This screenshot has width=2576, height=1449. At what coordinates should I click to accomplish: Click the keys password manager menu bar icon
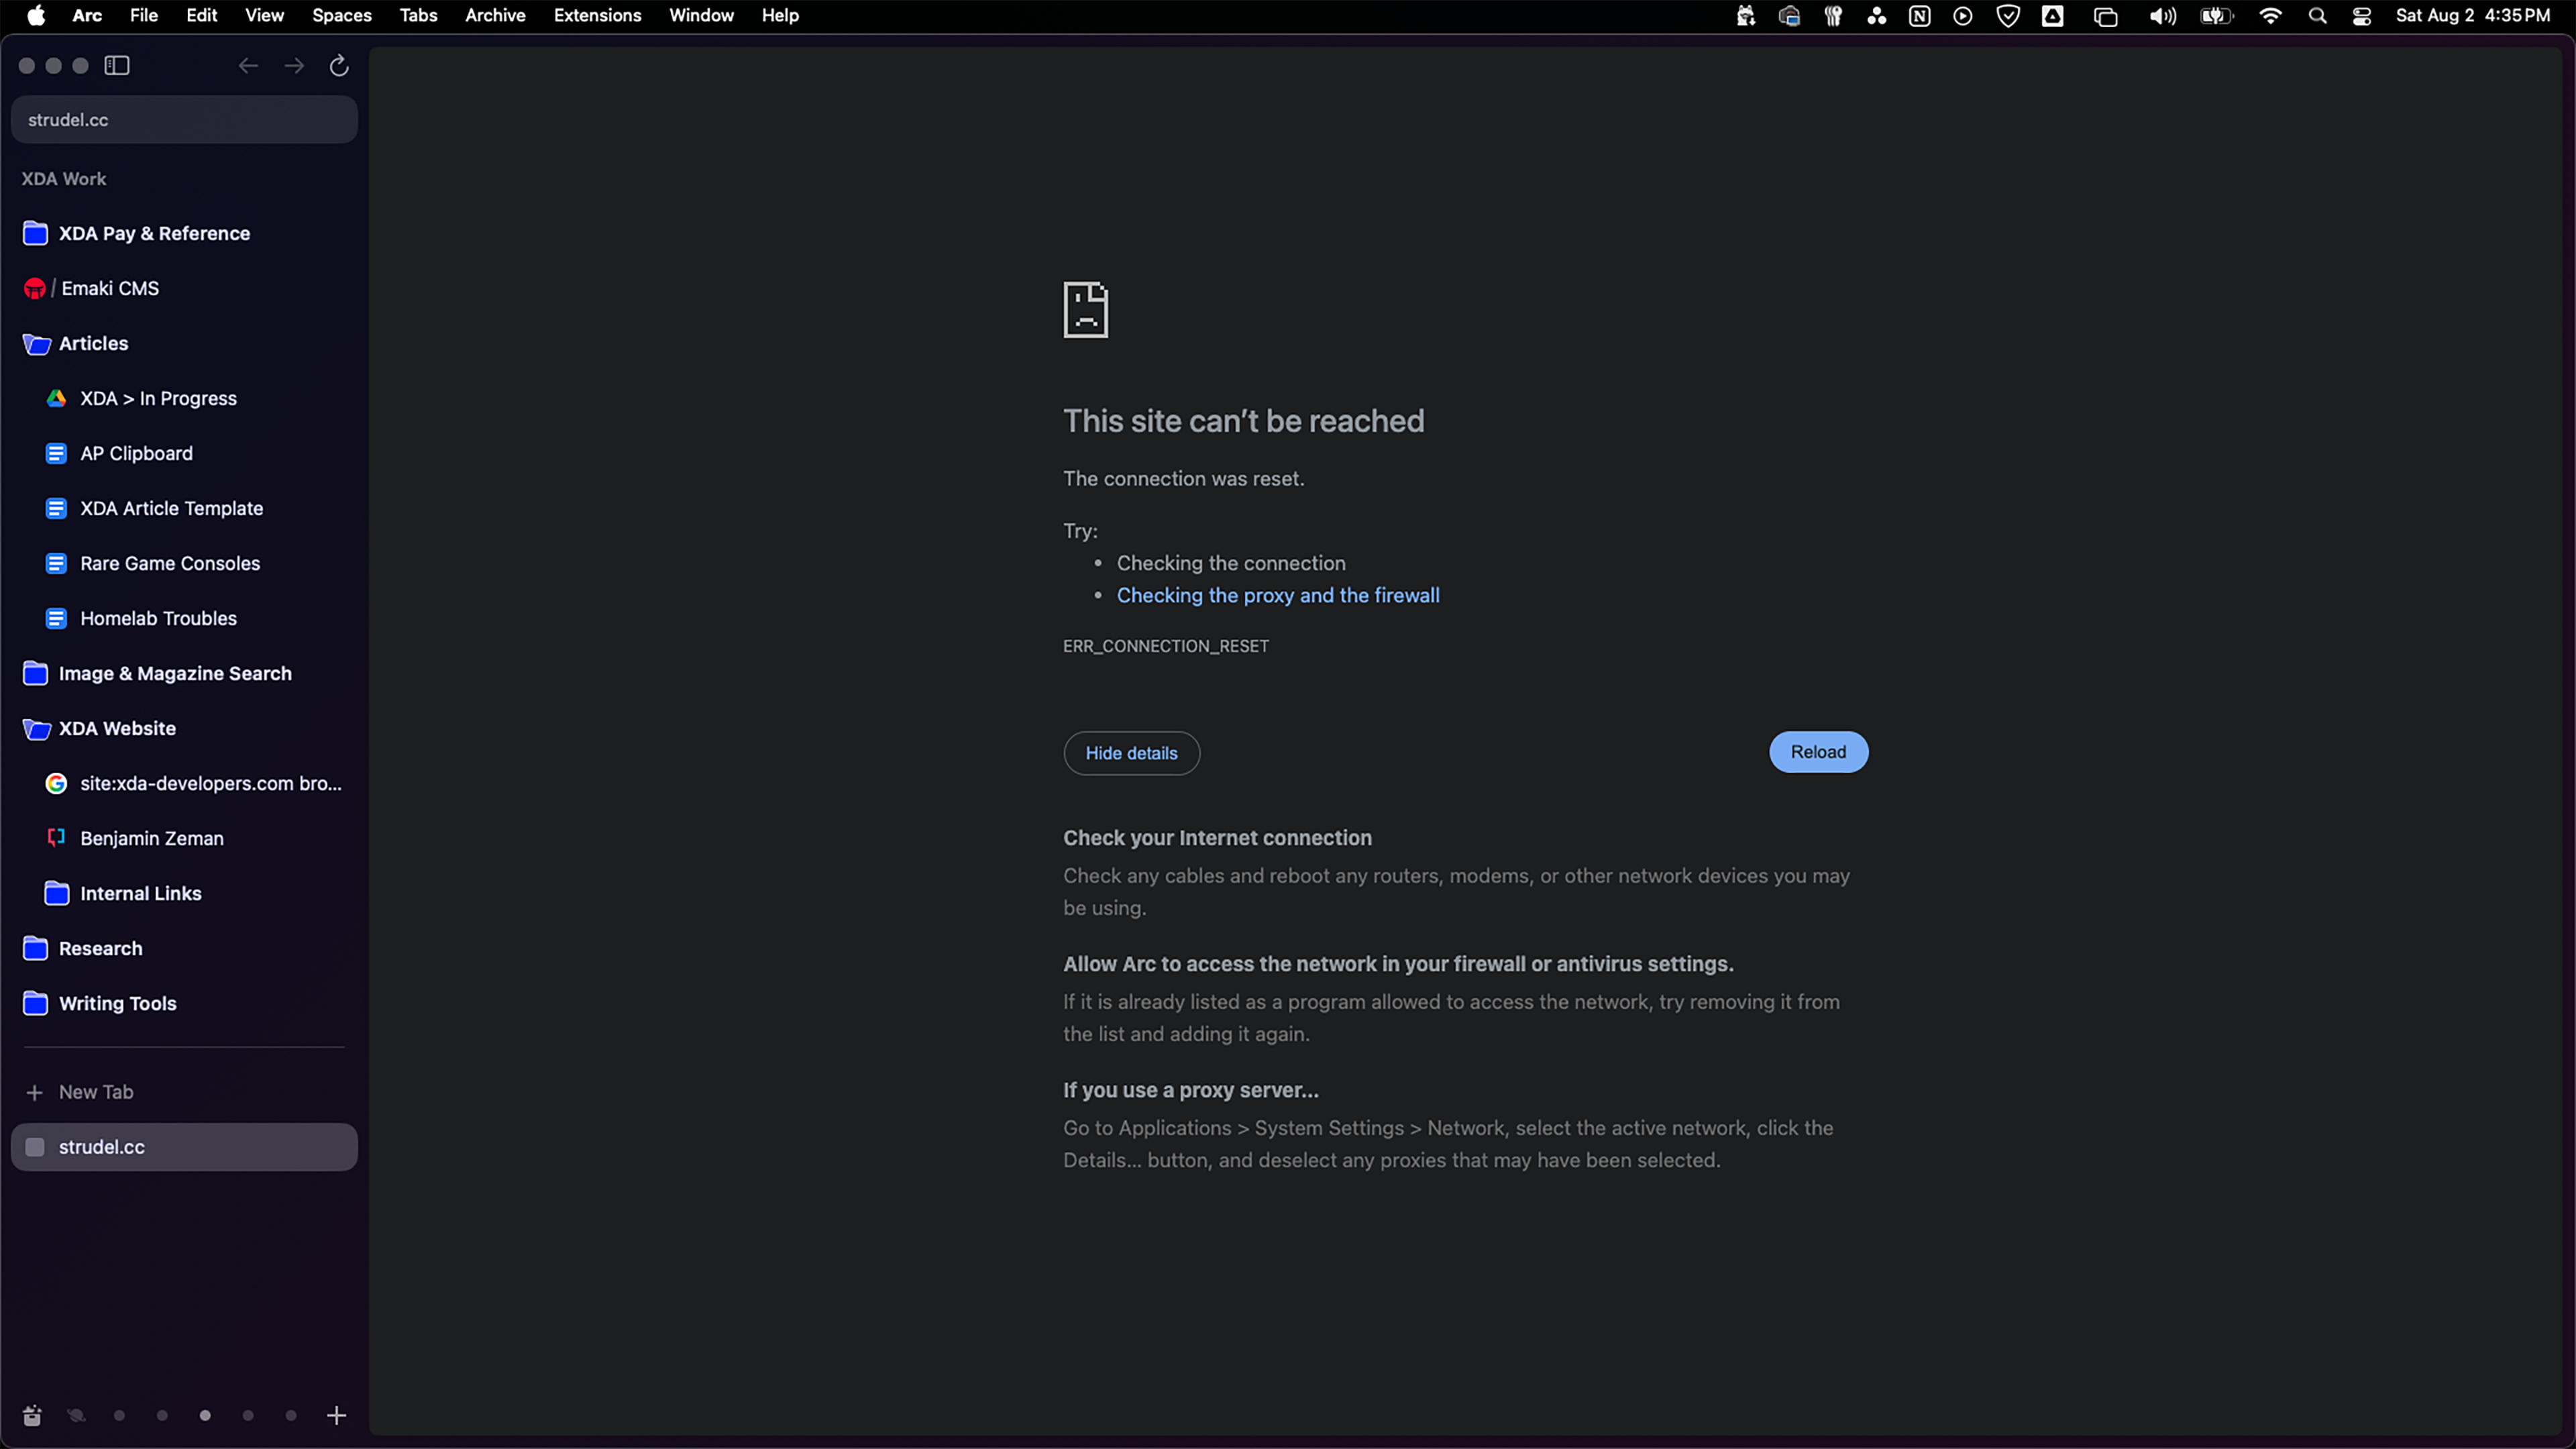[x=1832, y=16]
